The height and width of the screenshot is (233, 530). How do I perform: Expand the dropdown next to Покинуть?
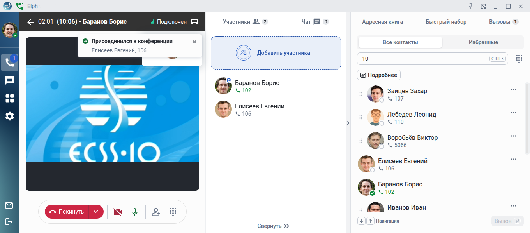(x=96, y=212)
